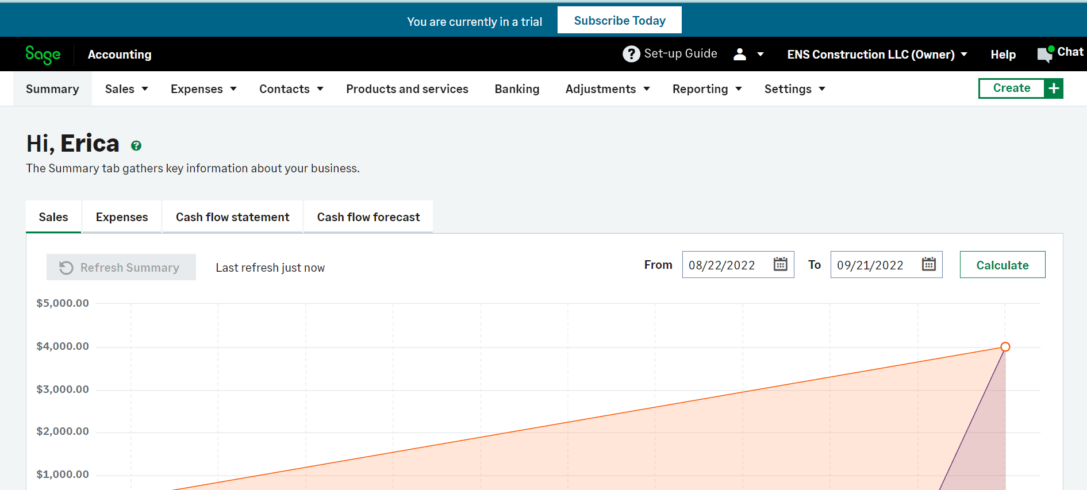Screen dimensions: 1087x490
Task: Click the To date field 09/21/2022
Action: pyautogui.click(x=886, y=265)
